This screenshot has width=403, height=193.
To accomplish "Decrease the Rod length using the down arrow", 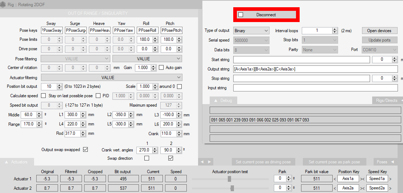I will [83, 135].
